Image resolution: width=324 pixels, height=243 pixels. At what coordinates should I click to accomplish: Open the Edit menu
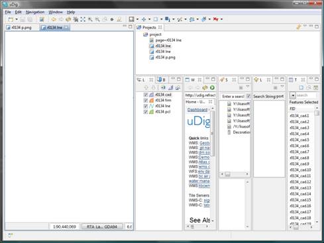tap(18, 12)
